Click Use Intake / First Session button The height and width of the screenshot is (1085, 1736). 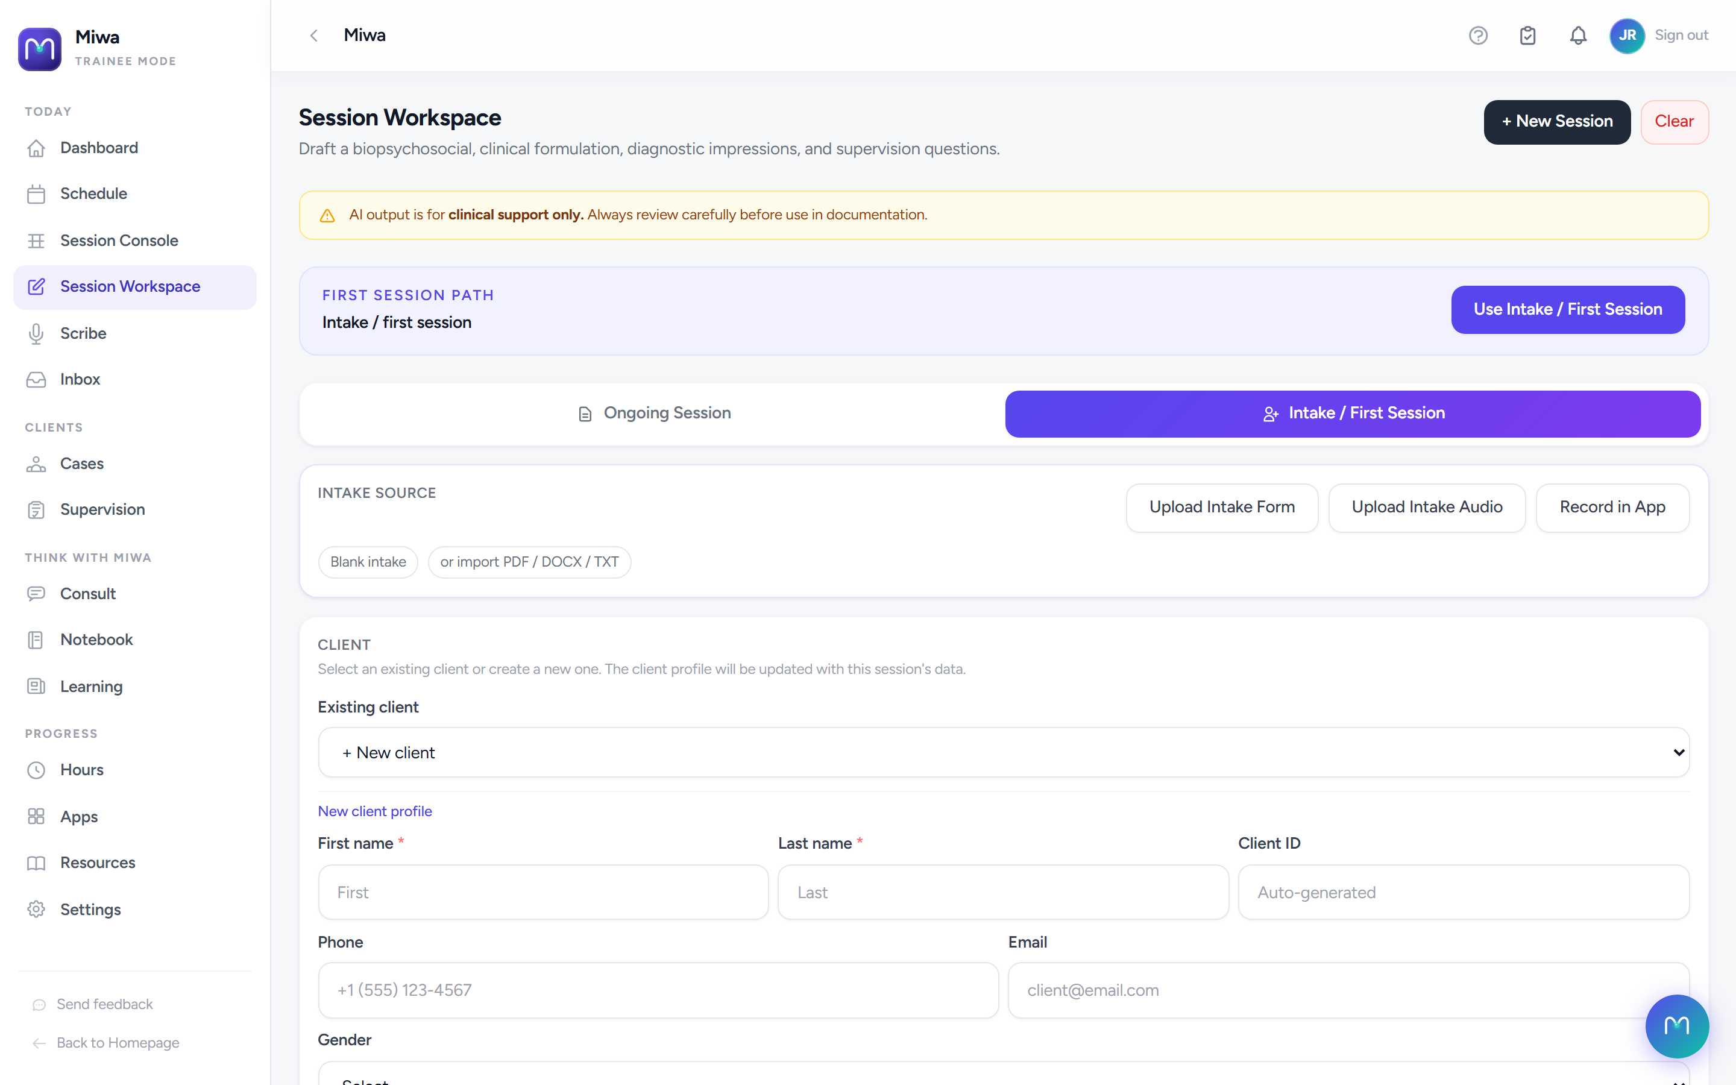[x=1567, y=309]
